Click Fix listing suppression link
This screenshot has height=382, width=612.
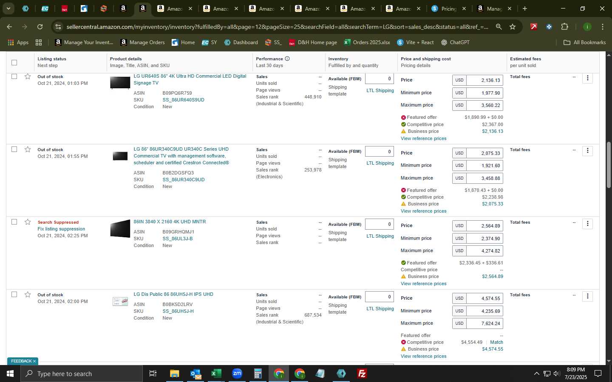(61, 229)
